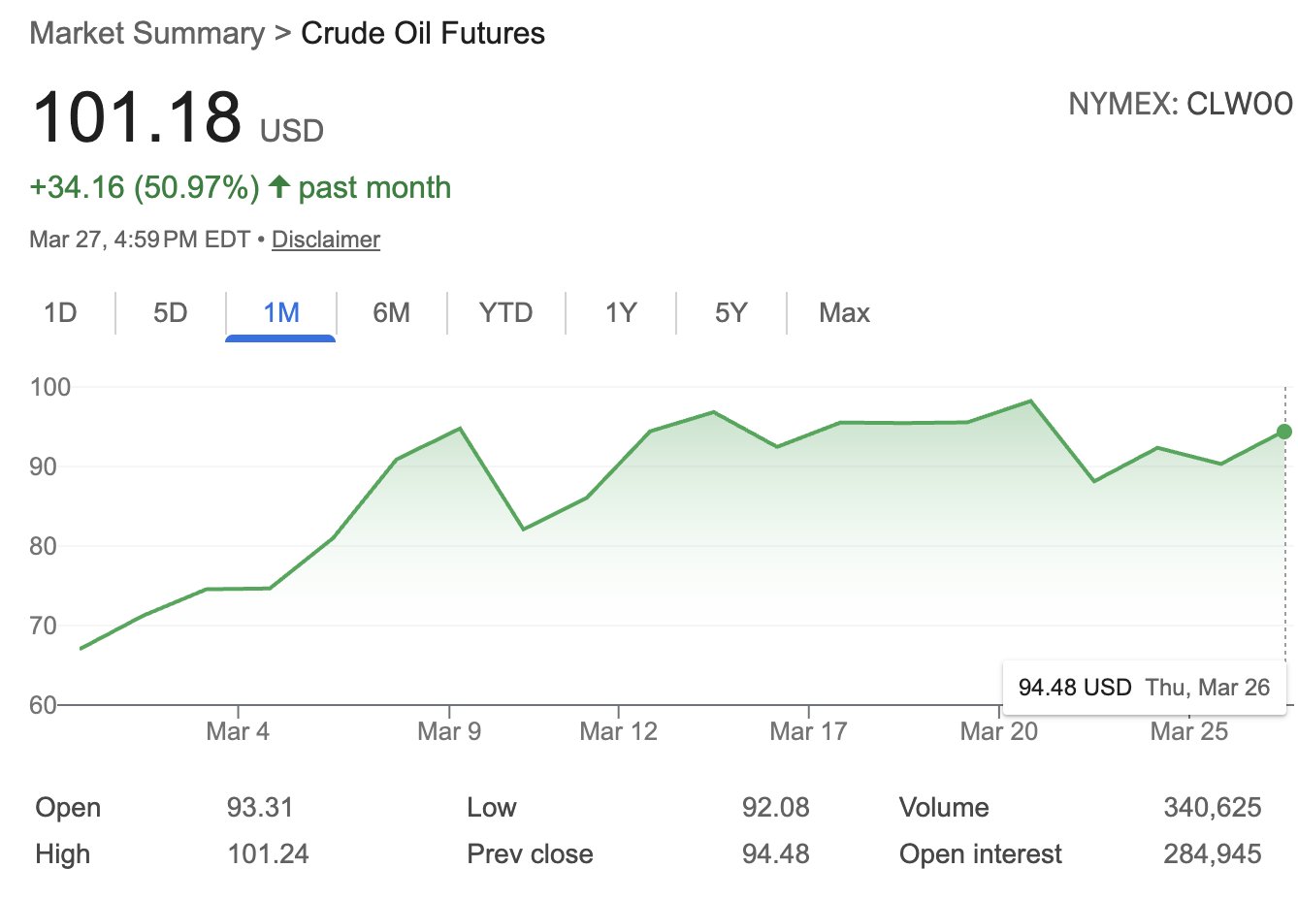Click the Volume label
This screenshot has height=900, width=1298.
pyautogui.click(x=944, y=807)
